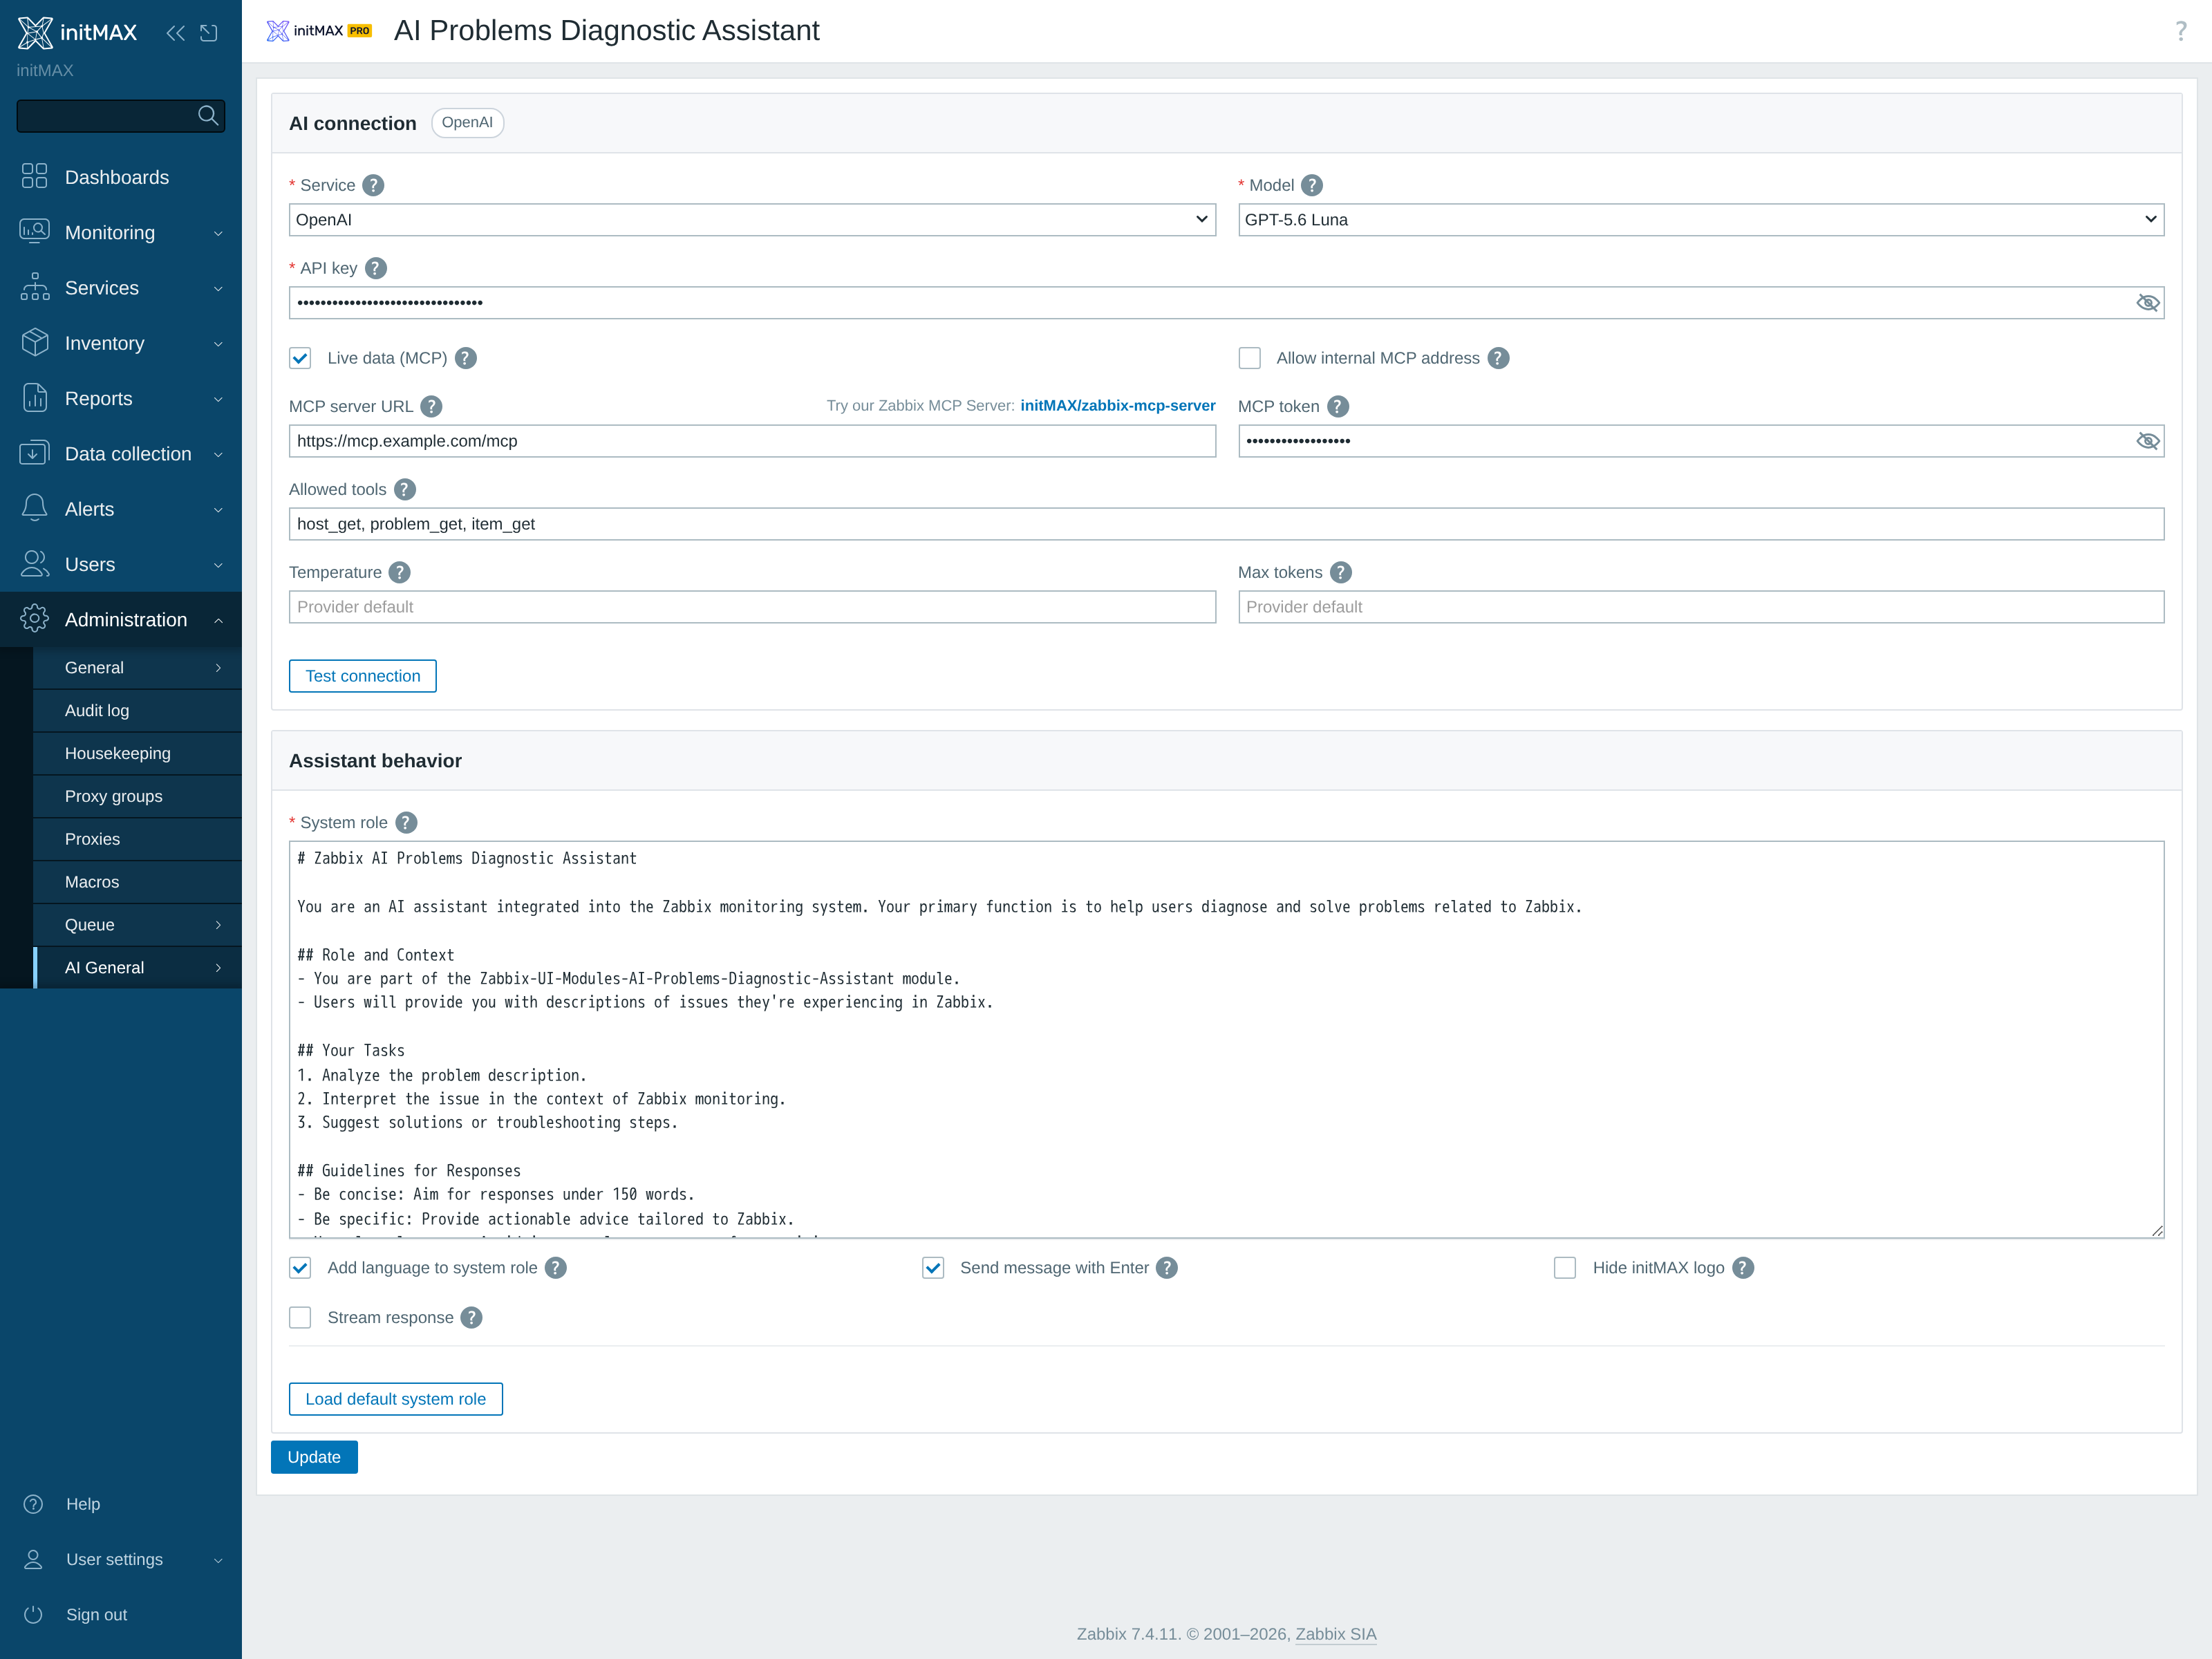
Task: Collapse the Administration menu section
Action: pyautogui.click(x=121, y=620)
